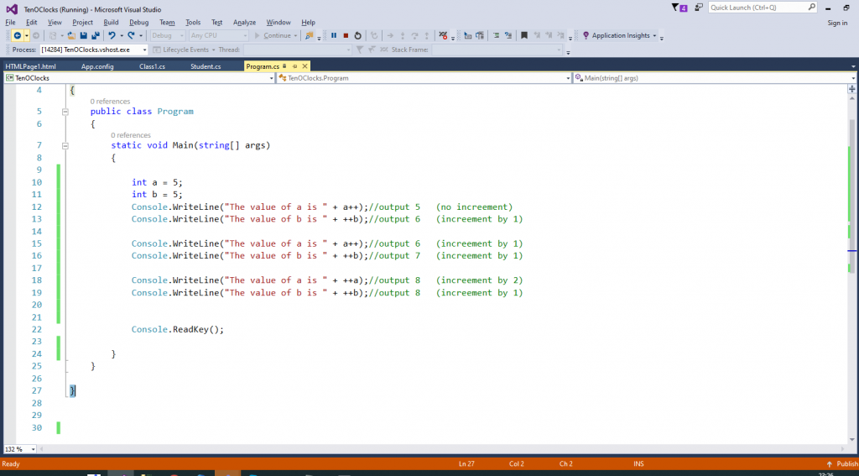
Task: Switch to the App.config tab
Action: pyautogui.click(x=97, y=66)
